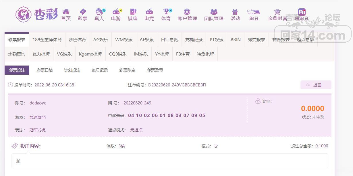Switch to the 特兔棋牌 tab
The height and width of the screenshot is (176, 353).
click(205, 54)
